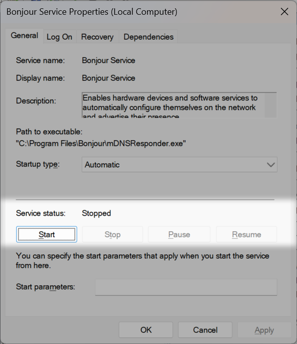Expand the Startup type dropdown
The height and width of the screenshot is (344, 297).
[179, 165]
